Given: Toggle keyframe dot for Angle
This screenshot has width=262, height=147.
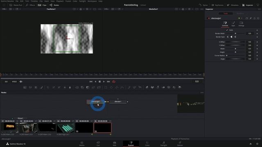Looking at the screenshot, I should 257,59.
